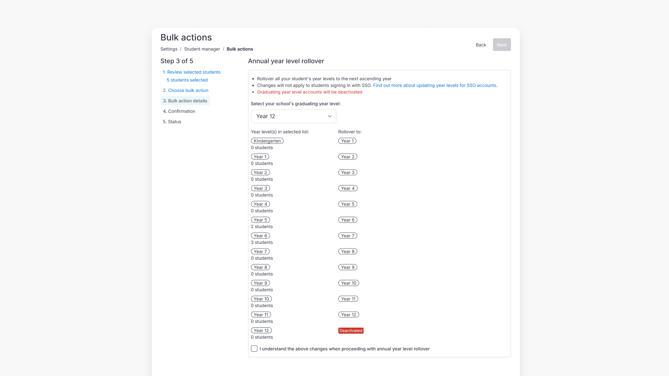Viewport: 669px width, 376px height.
Task: Tick the annual rollover understanding checkbox
Action: click(x=254, y=348)
